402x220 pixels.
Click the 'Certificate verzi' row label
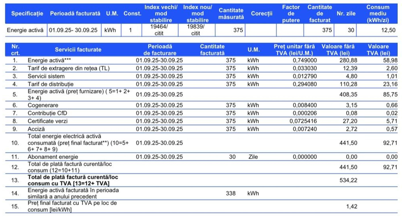click(x=48, y=121)
